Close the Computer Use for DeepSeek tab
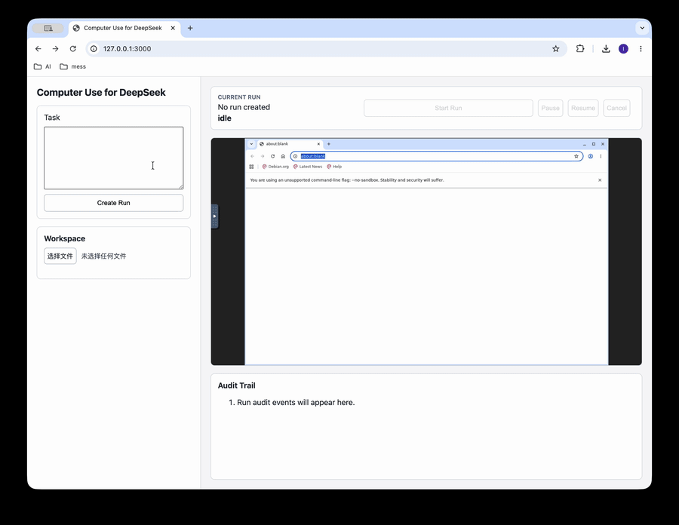Viewport: 679px width, 525px height. (x=173, y=28)
